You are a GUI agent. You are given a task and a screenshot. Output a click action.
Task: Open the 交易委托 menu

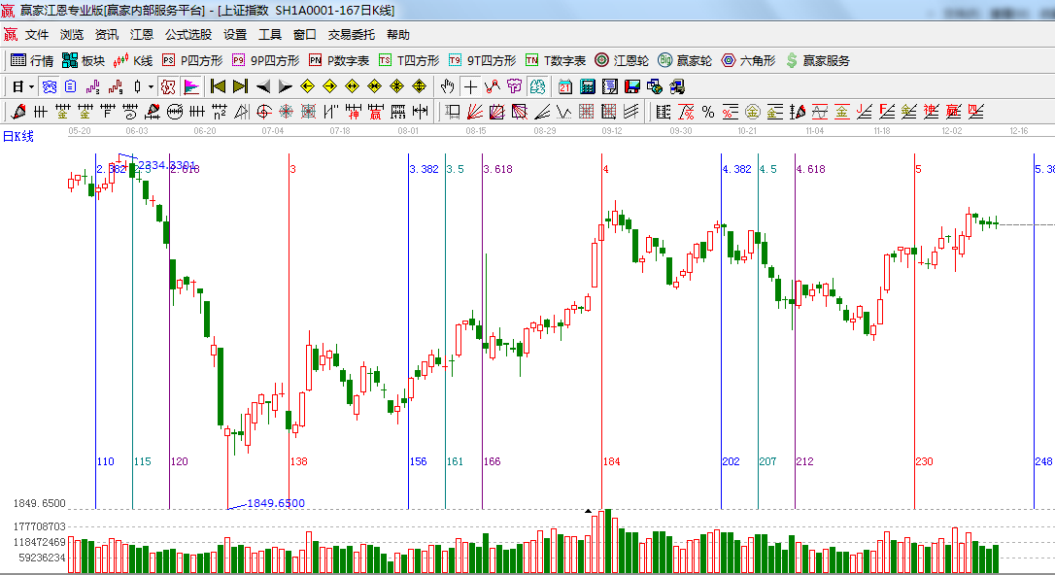point(351,34)
